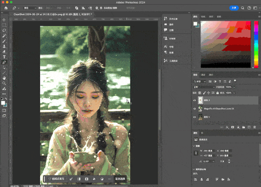The height and width of the screenshot is (187, 261).
Task: Open path alignment icon in options bar
Action: (x=83, y=8)
